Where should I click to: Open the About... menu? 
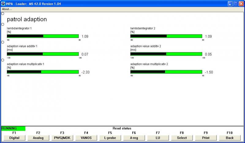click(7, 9)
